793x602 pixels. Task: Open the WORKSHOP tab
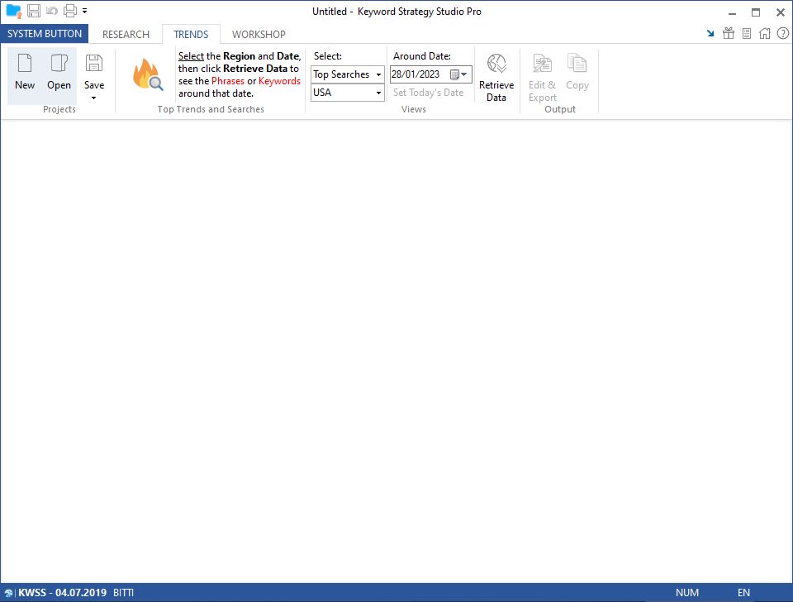tap(259, 35)
